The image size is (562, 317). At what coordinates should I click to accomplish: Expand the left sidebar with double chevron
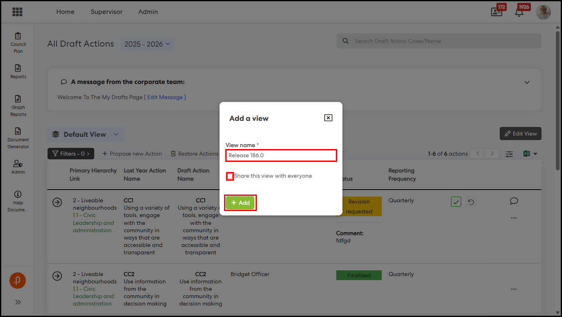coord(18,302)
